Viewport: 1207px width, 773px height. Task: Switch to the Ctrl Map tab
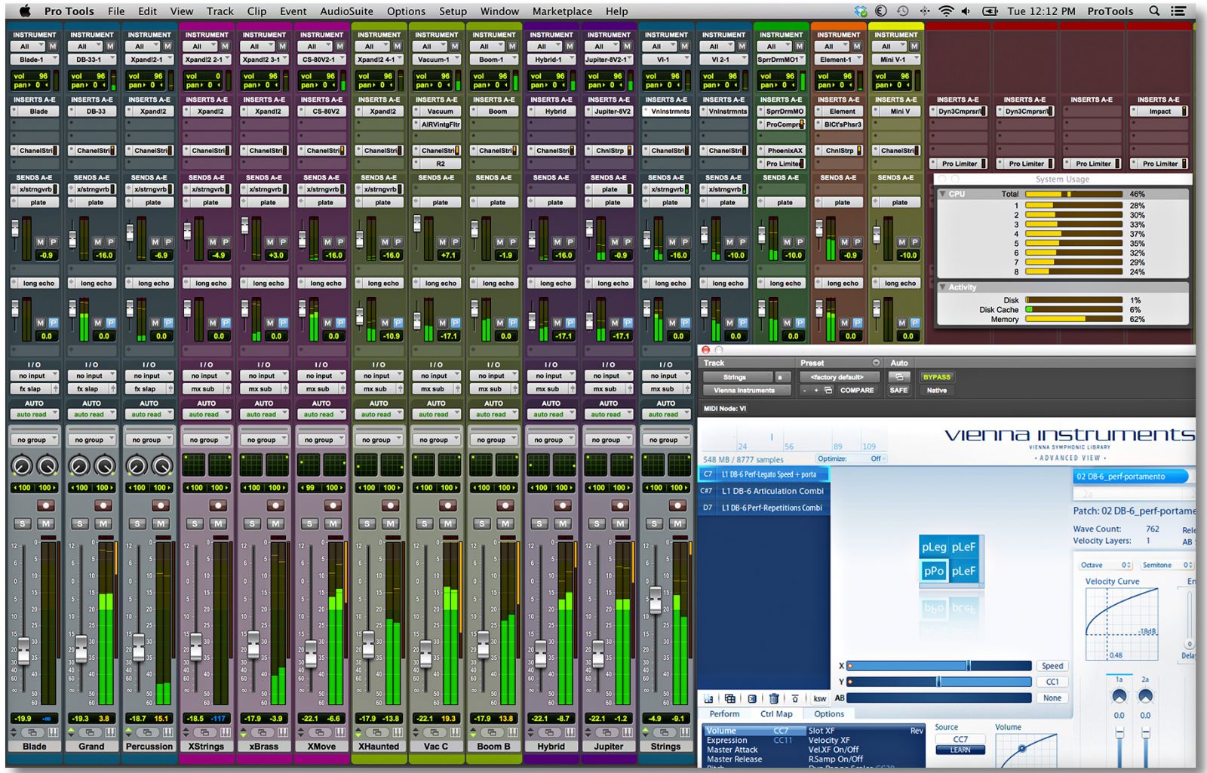pyautogui.click(x=775, y=714)
